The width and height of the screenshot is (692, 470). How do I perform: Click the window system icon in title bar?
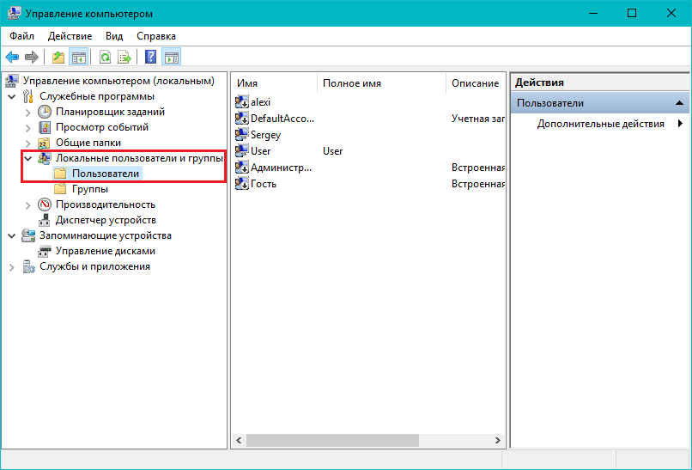click(x=14, y=14)
